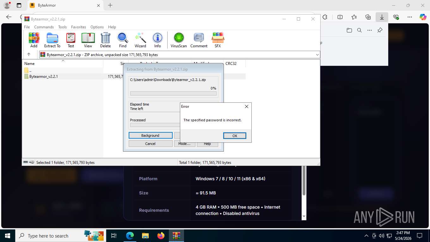The height and width of the screenshot is (242, 430).
Task: Click Edge back navigation arrow
Action: (9, 17)
